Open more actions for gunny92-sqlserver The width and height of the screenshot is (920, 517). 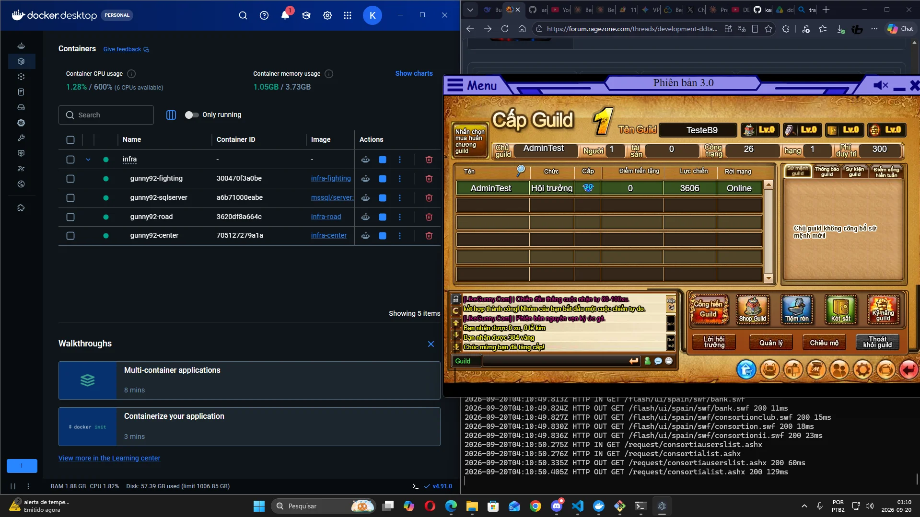coord(400,198)
